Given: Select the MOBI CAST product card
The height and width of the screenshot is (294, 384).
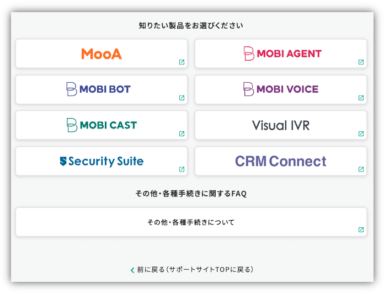Looking at the screenshot, I should 102,125.
